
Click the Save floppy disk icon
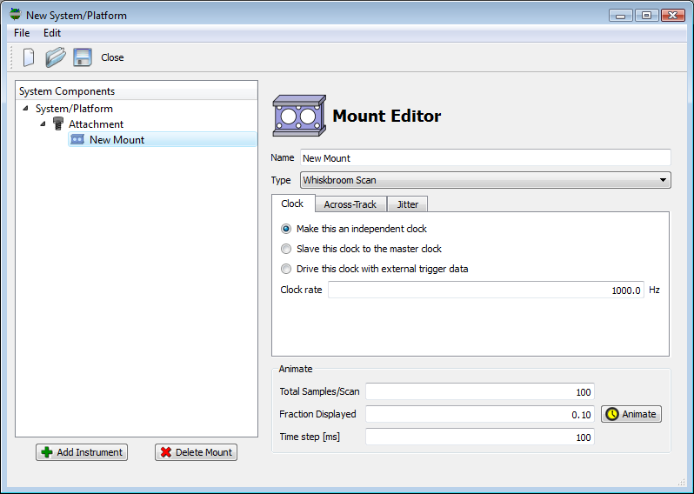[x=83, y=57]
